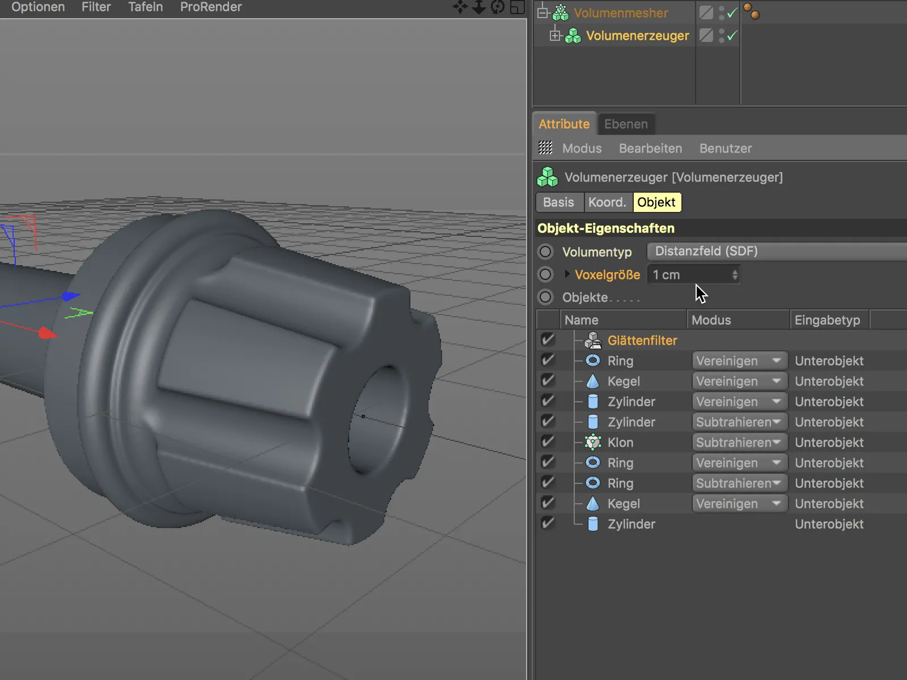Expand the Voxelgröße disclosure triangle
This screenshot has height=680, width=907.
567,274
